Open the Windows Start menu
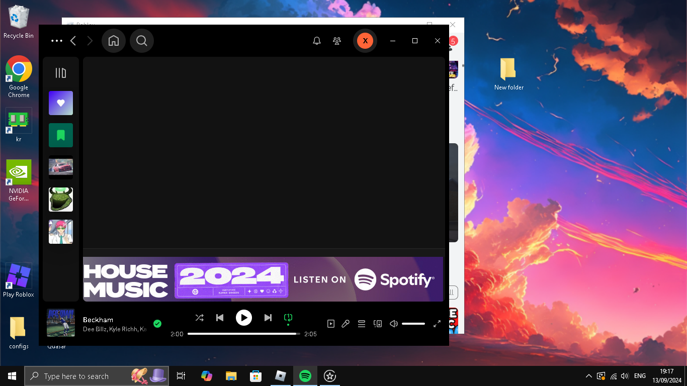This screenshot has width=687, height=386. point(12,376)
